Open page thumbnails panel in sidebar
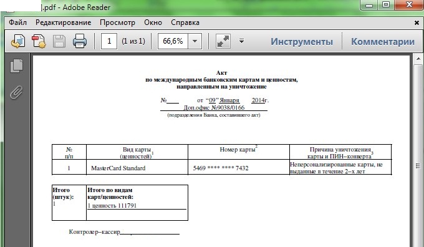This screenshot has width=424, height=247. [16, 65]
